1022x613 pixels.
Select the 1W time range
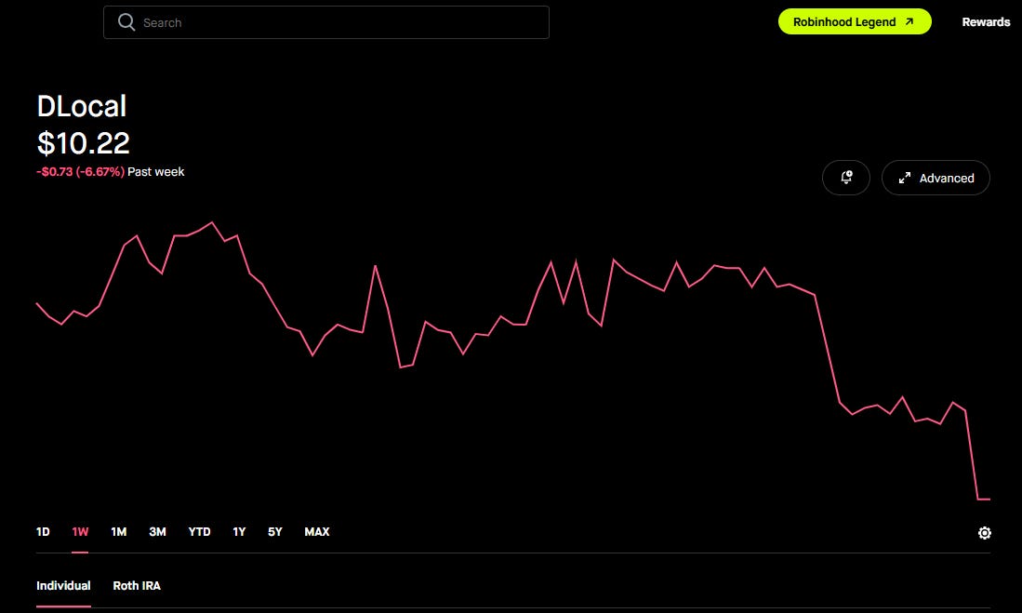coord(80,531)
